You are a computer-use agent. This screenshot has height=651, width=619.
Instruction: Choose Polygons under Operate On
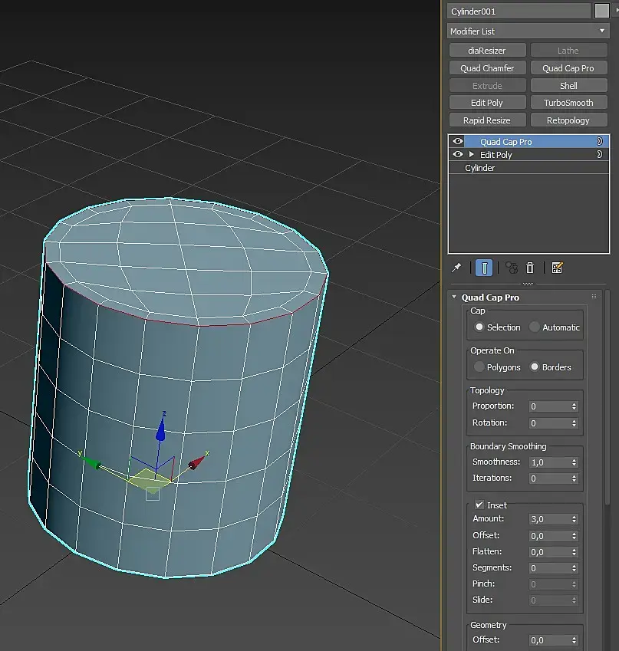click(479, 367)
